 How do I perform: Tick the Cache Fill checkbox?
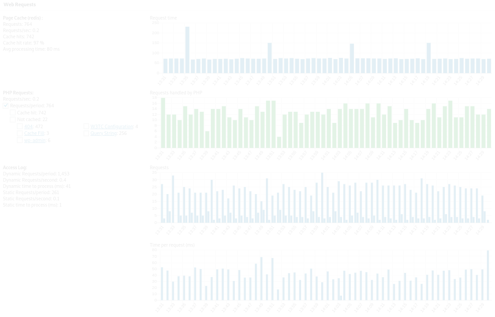point(20,133)
